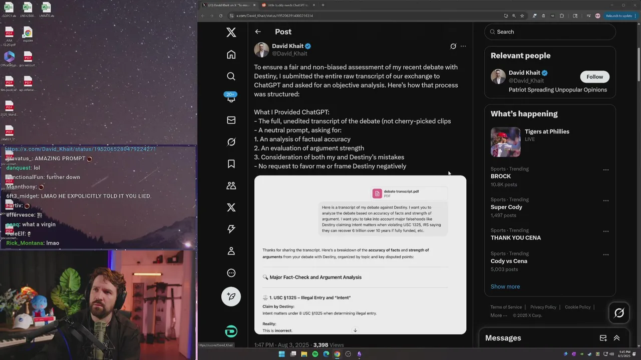Open @David_Khait handle under post author
Screen dimensions: 641x360
click(x=289, y=53)
